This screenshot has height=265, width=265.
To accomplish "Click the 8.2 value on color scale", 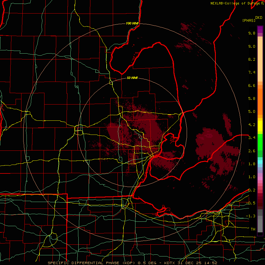I will coord(252,59).
